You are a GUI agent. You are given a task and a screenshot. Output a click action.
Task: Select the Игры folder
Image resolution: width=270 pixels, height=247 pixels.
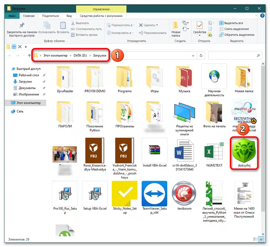click(155, 79)
